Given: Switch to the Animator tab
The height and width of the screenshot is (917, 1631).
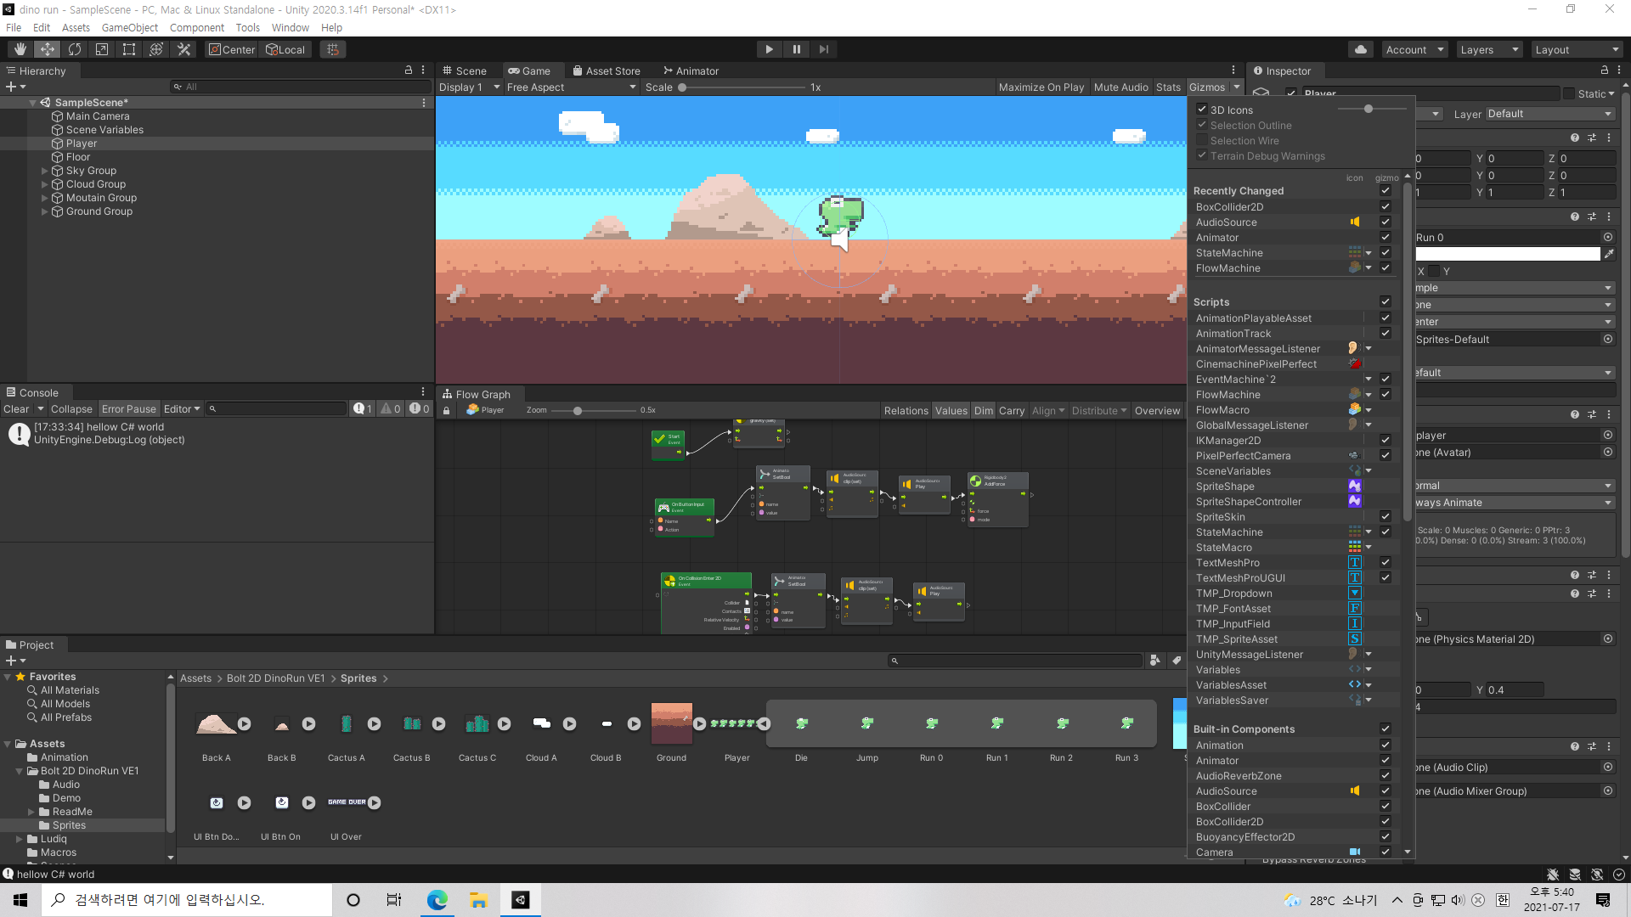Looking at the screenshot, I should pos(691,71).
